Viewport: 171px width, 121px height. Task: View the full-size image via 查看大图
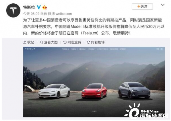49,42
